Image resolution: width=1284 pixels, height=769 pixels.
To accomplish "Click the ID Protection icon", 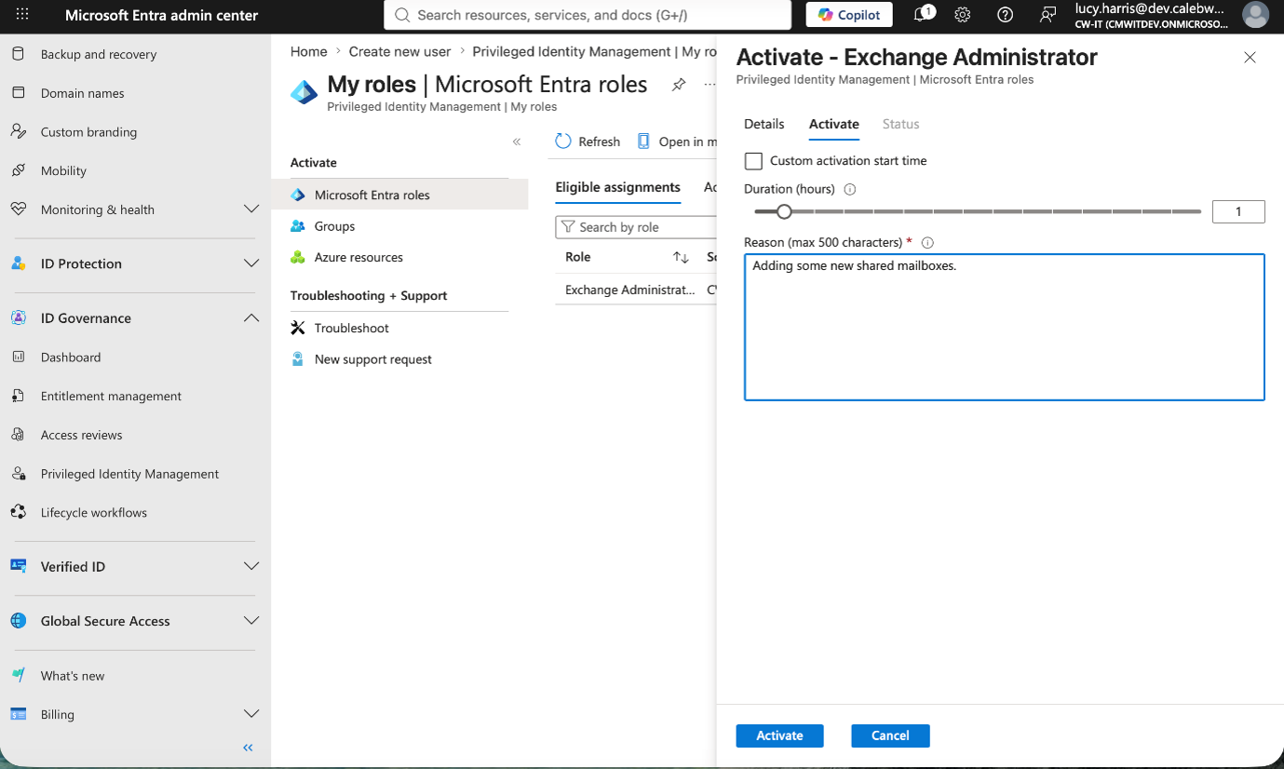I will coord(19,263).
